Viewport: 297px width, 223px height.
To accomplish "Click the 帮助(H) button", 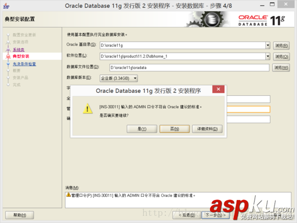I will (x=19, y=215).
